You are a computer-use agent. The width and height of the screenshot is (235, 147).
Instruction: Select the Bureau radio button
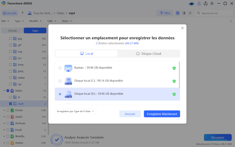pyautogui.click(x=60, y=68)
